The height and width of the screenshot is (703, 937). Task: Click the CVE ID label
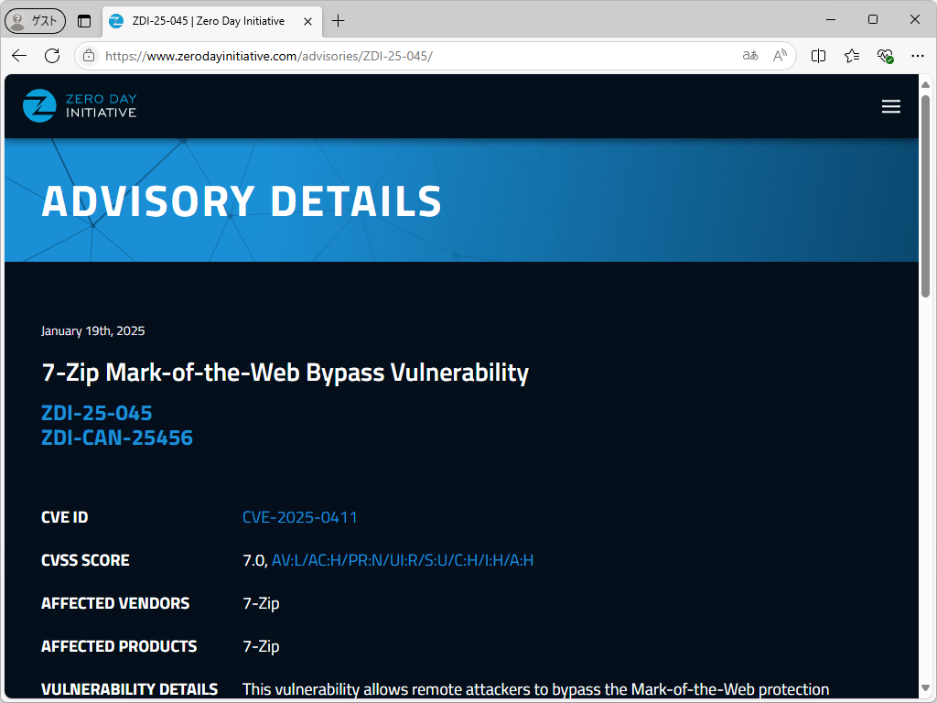[65, 517]
